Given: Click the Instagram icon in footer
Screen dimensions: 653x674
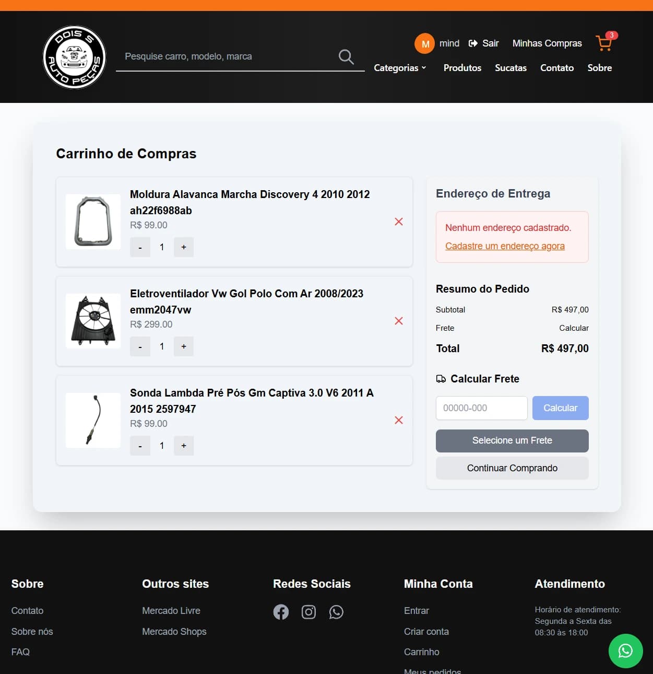Looking at the screenshot, I should coord(308,612).
